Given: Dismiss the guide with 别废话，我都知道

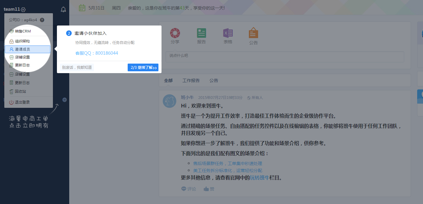Looking at the screenshot, I should click(77, 67).
